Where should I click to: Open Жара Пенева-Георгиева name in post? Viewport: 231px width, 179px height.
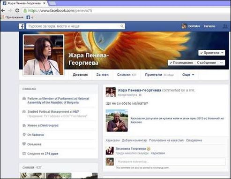point(139,90)
